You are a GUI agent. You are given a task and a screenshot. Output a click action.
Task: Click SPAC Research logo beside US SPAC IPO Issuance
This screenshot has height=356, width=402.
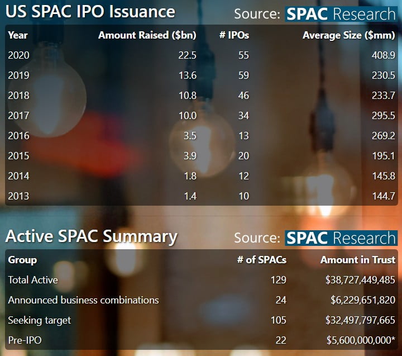pos(341,13)
